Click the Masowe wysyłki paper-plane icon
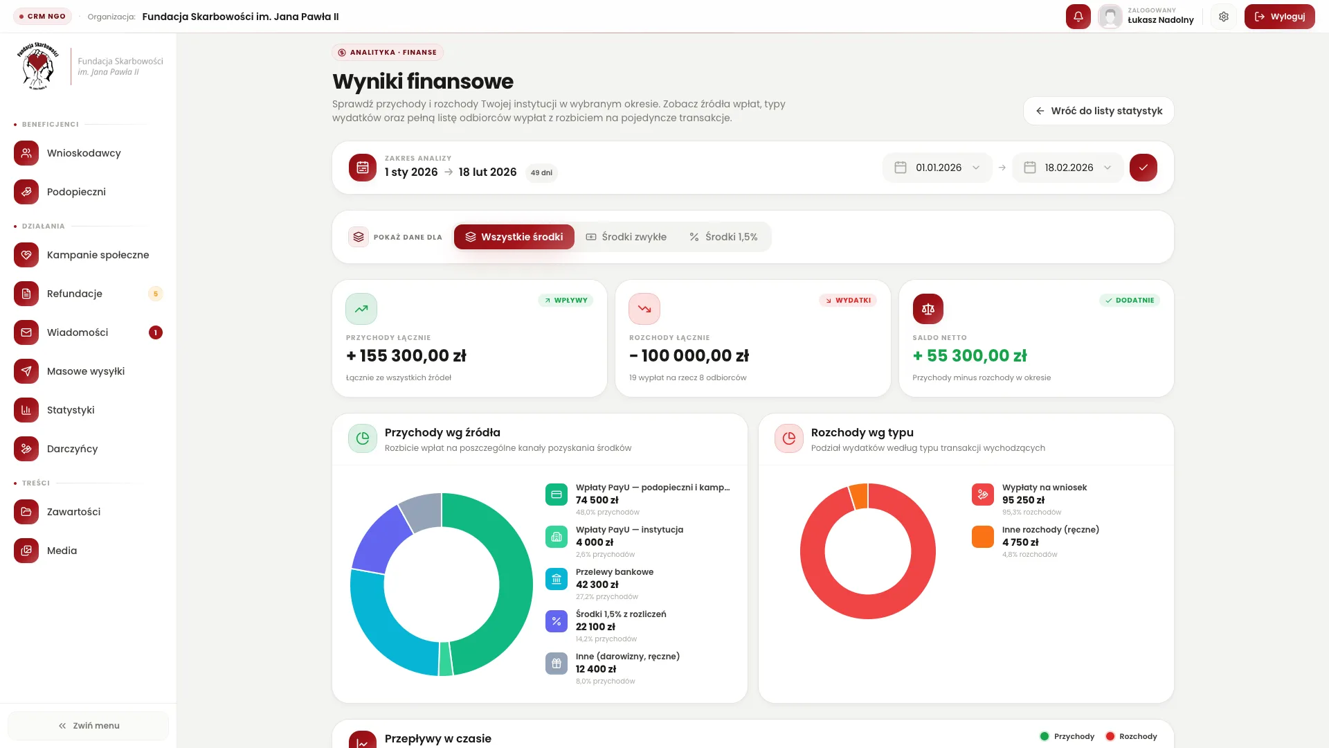The width and height of the screenshot is (1329, 748). [26, 371]
